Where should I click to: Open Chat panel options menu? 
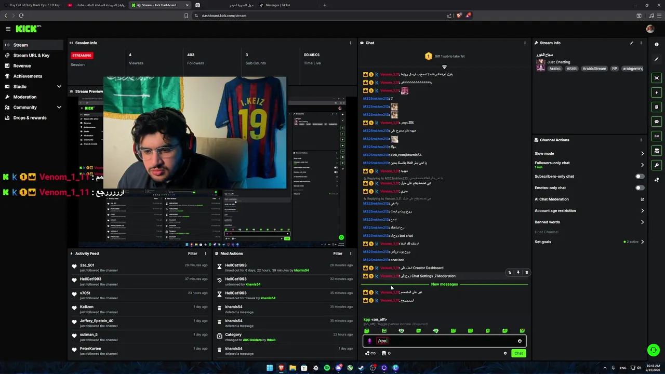[x=525, y=43]
